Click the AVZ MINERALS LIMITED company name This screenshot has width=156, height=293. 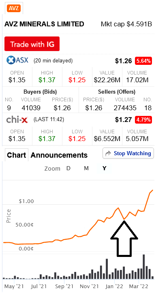(x=44, y=24)
